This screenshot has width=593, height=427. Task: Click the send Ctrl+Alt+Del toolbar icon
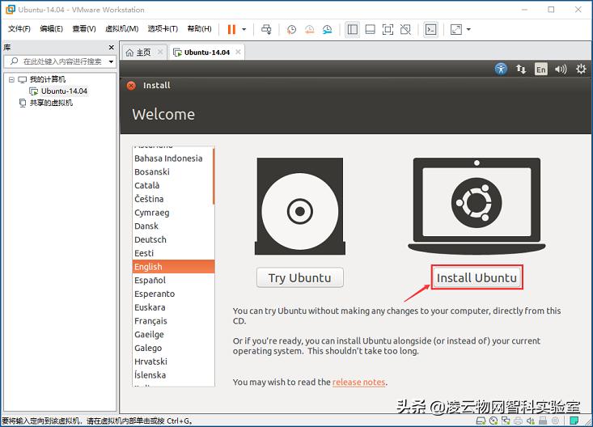(266, 29)
